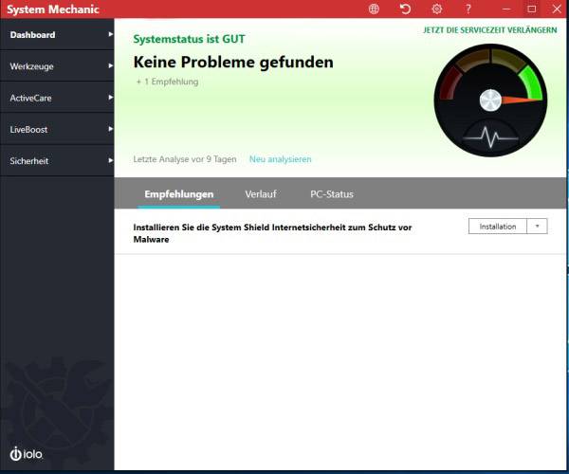Click Jetzt die Servicezeit verlängern link
This screenshot has width=569, height=474.
click(490, 30)
